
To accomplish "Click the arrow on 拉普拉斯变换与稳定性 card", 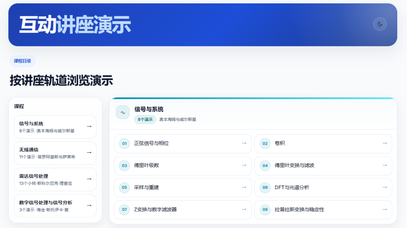I will click(x=385, y=209).
